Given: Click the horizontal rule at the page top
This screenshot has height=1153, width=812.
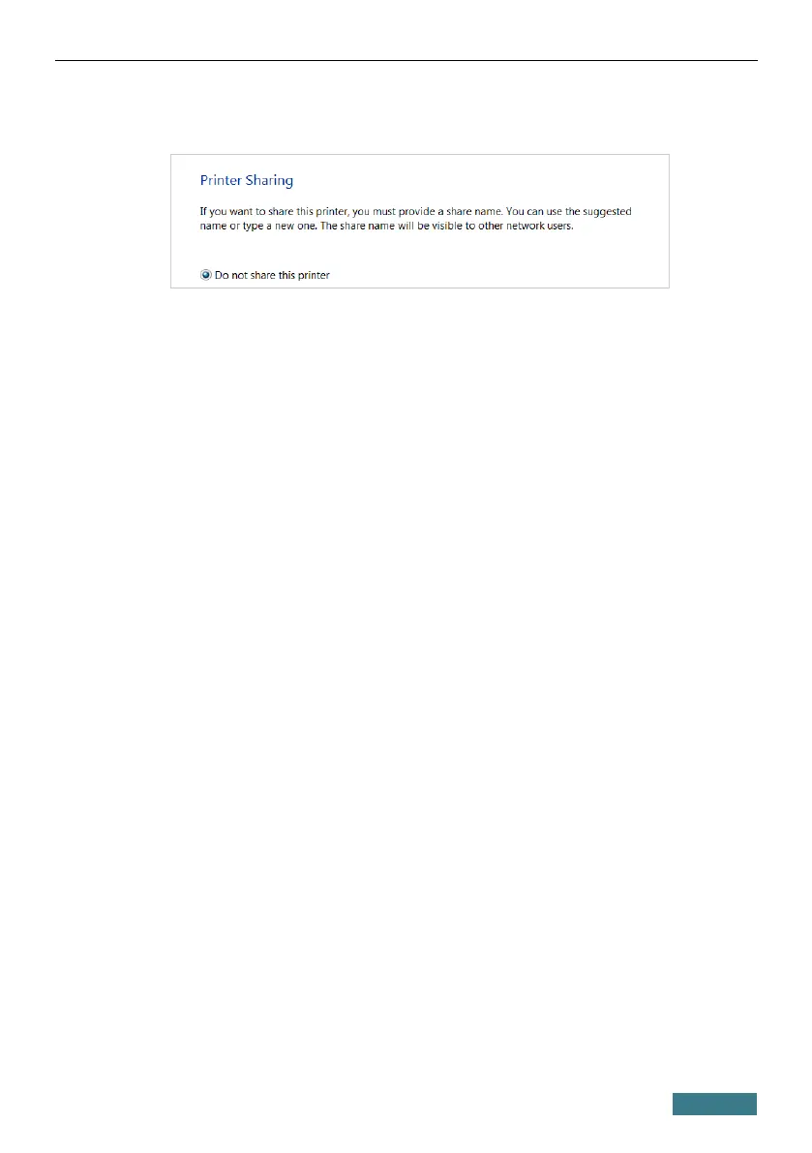Looking at the screenshot, I should click(406, 60).
